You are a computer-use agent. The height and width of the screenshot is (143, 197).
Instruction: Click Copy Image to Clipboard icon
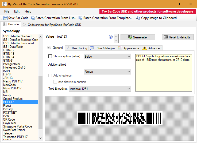[138, 18]
